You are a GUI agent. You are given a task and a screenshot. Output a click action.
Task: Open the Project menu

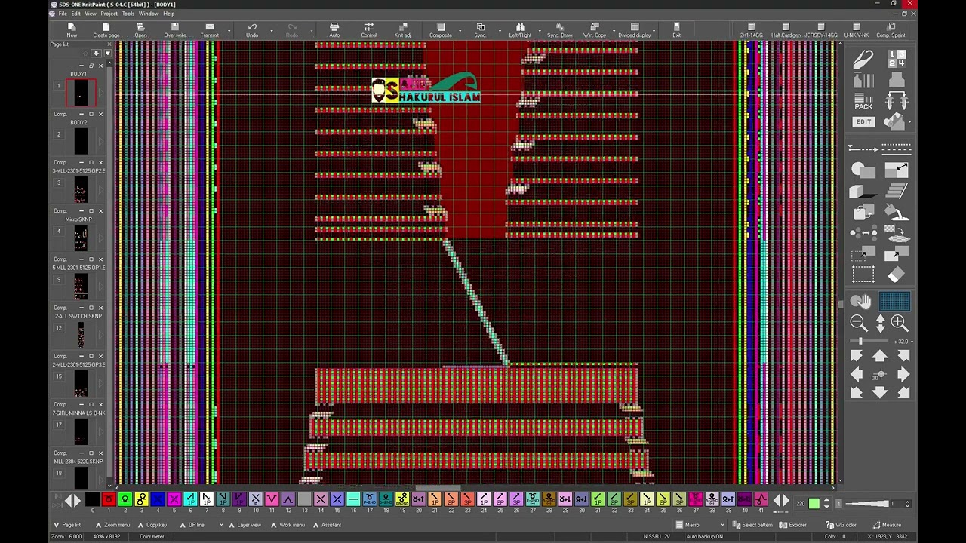tap(109, 14)
